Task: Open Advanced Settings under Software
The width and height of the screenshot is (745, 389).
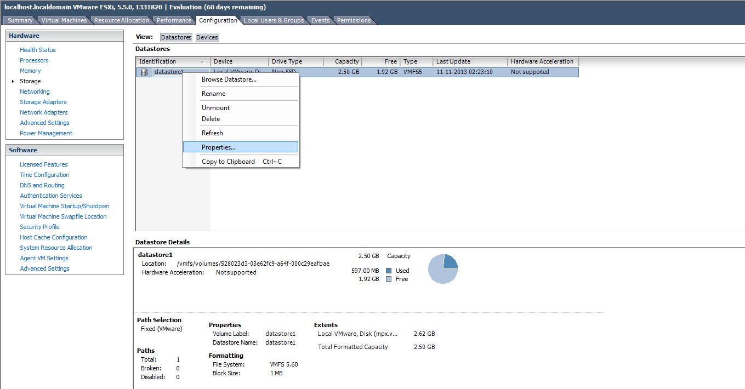Action: pos(44,268)
